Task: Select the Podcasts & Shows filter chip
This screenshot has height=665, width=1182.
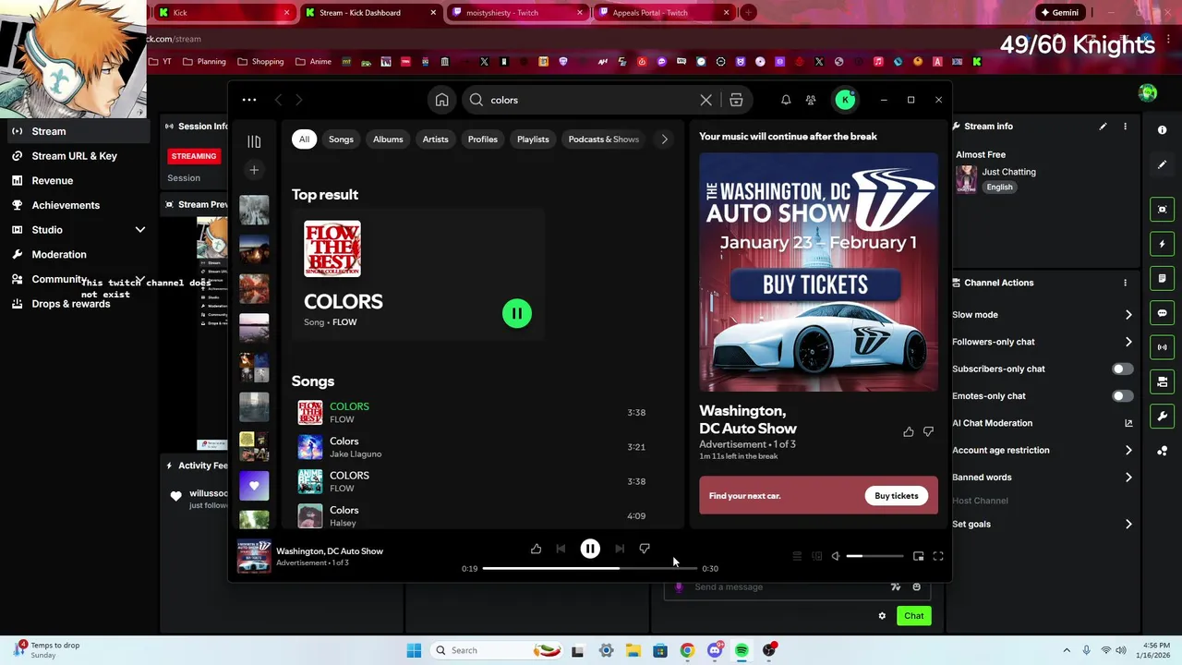Action: pyautogui.click(x=603, y=139)
